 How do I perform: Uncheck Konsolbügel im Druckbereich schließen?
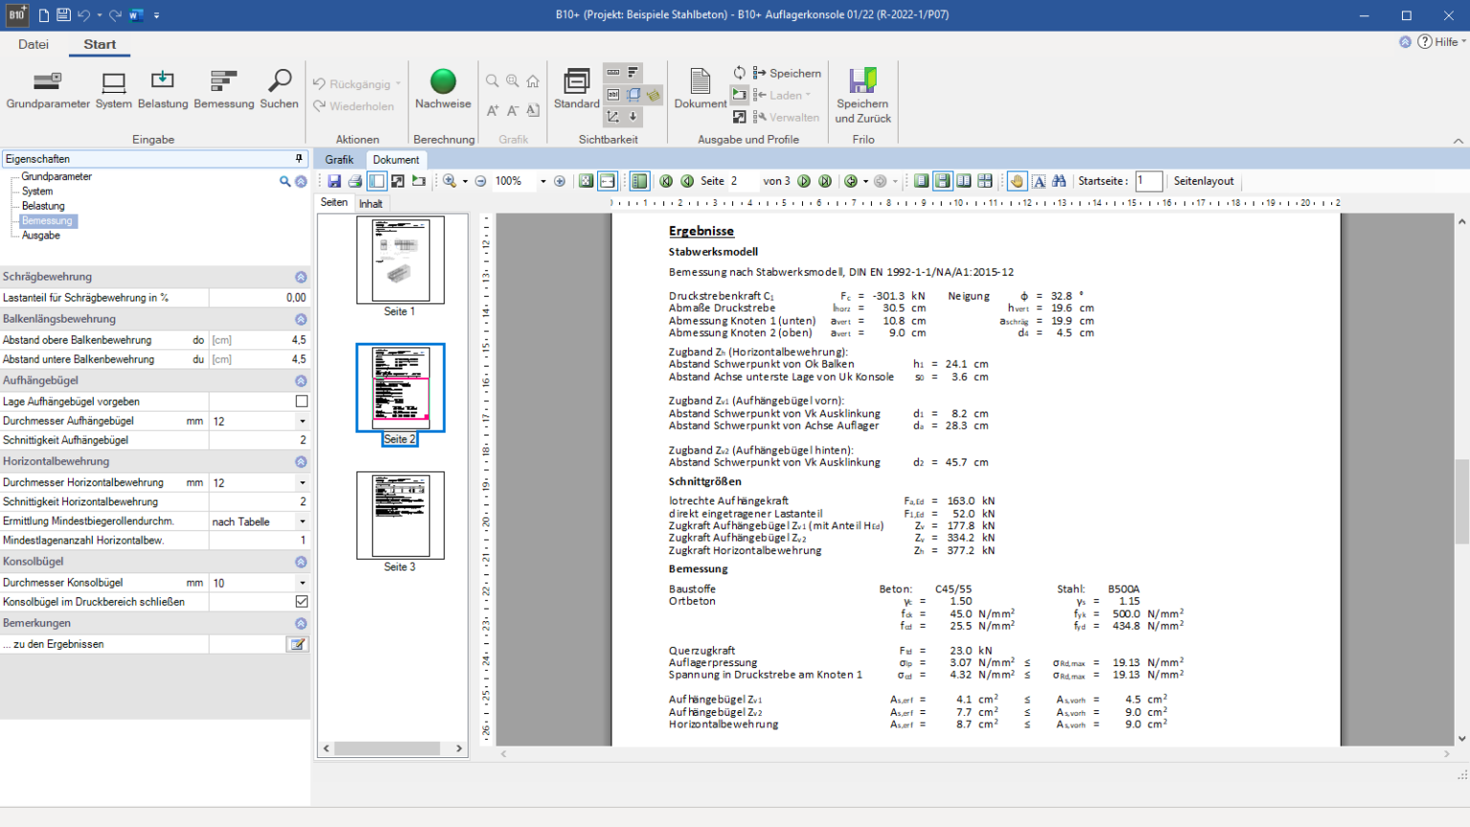click(301, 602)
